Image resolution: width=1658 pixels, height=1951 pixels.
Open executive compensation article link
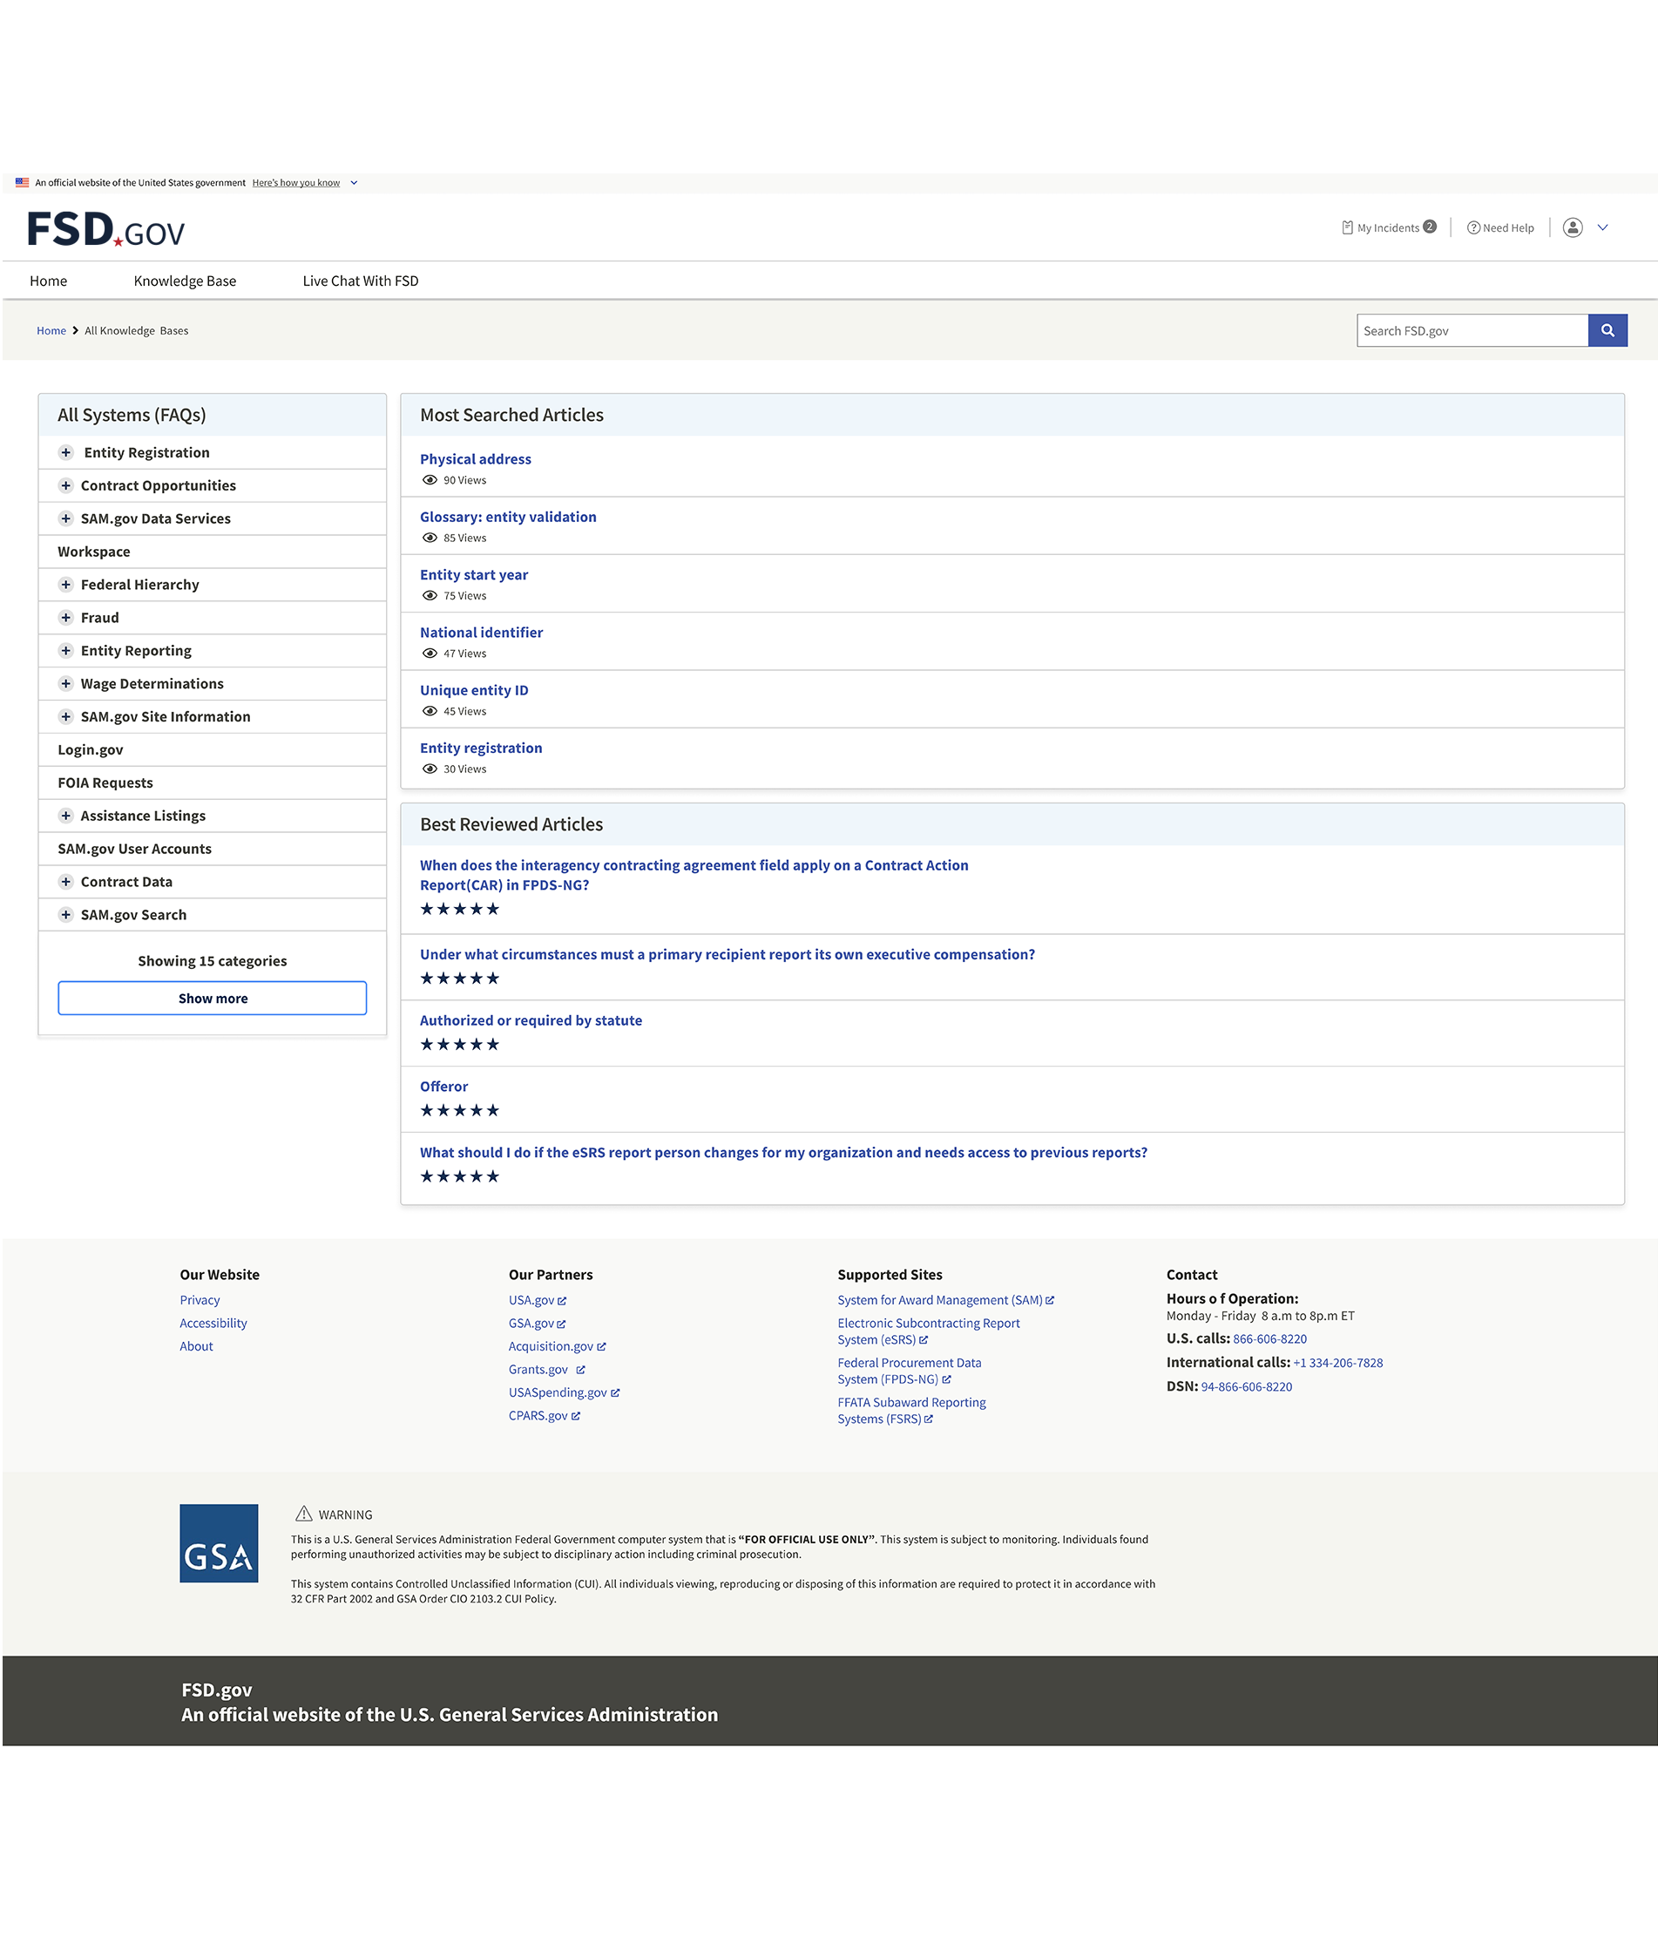click(727, 954)
